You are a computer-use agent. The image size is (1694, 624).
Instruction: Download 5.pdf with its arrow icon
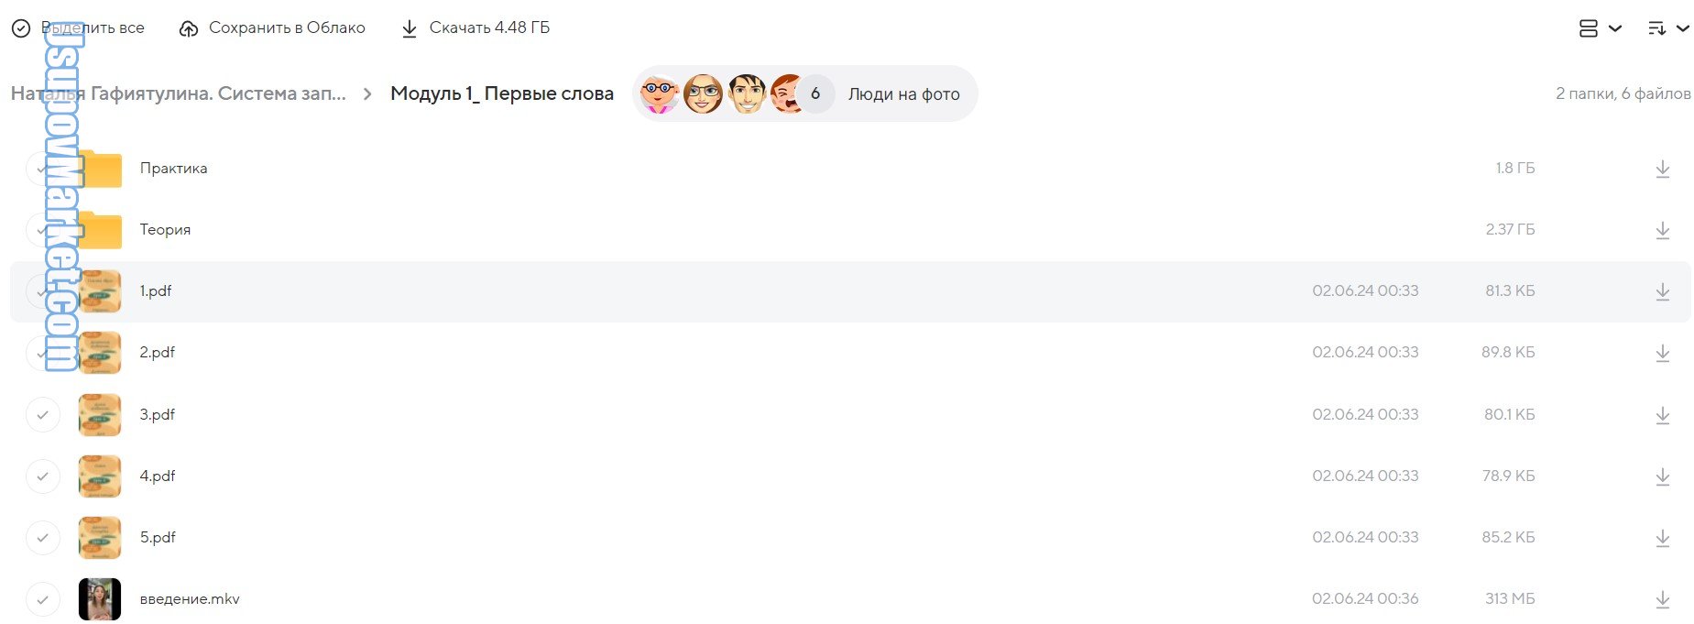(1662, 539)
